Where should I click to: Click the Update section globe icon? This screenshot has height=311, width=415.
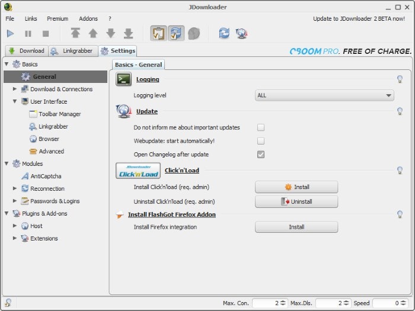pos(123,111)
